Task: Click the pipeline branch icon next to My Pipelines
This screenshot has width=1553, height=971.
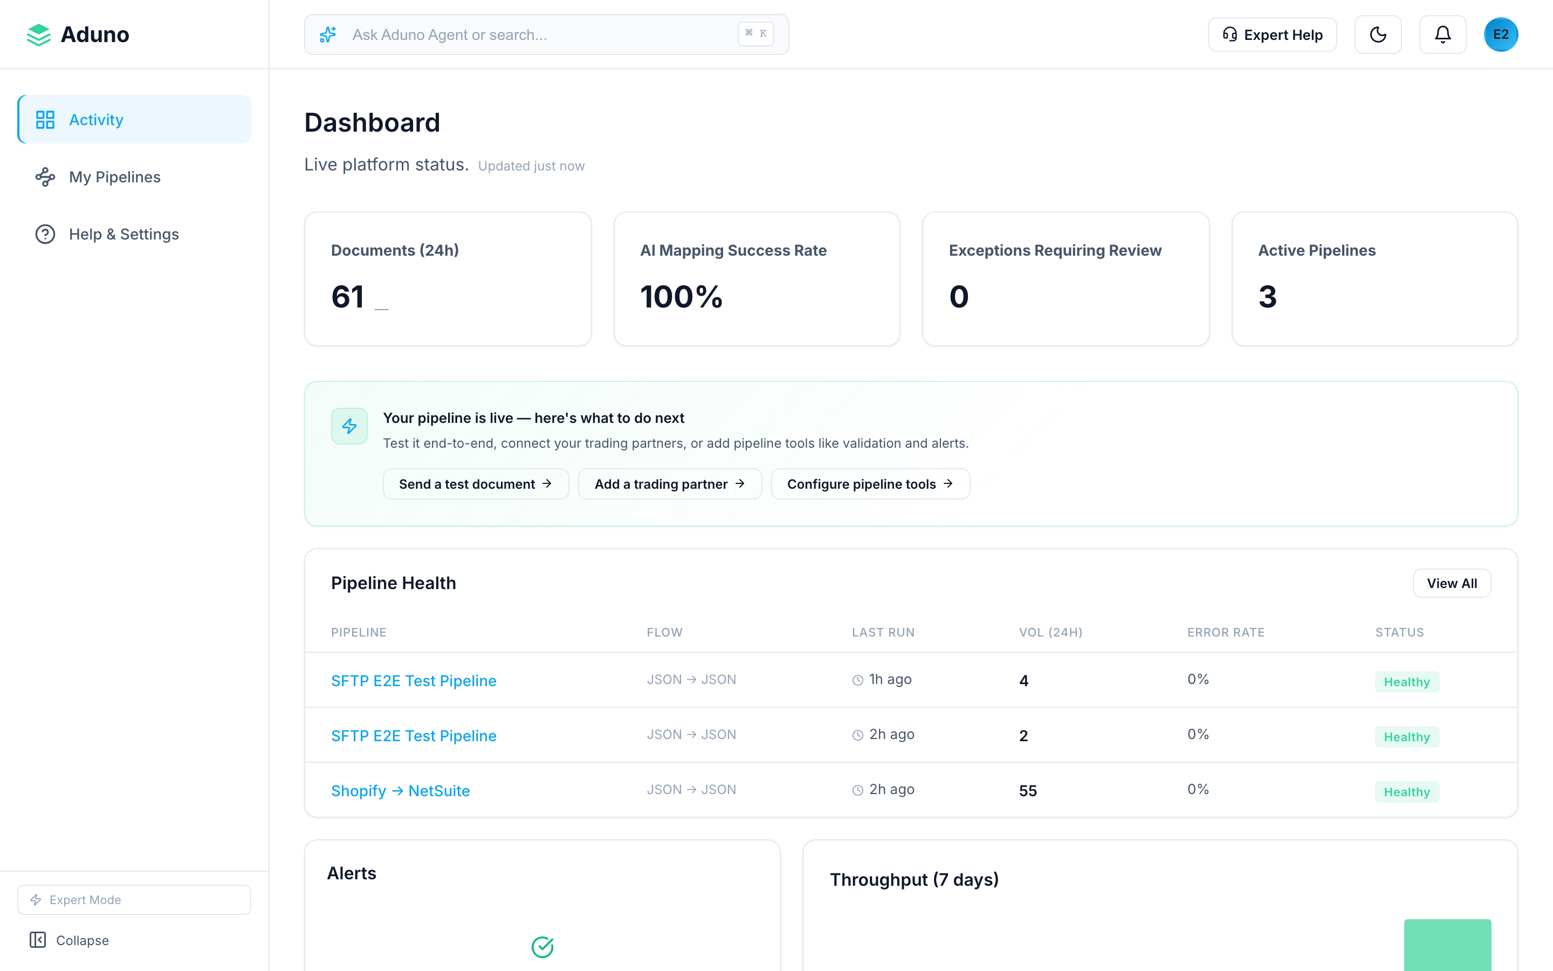Action: point(45,176)
